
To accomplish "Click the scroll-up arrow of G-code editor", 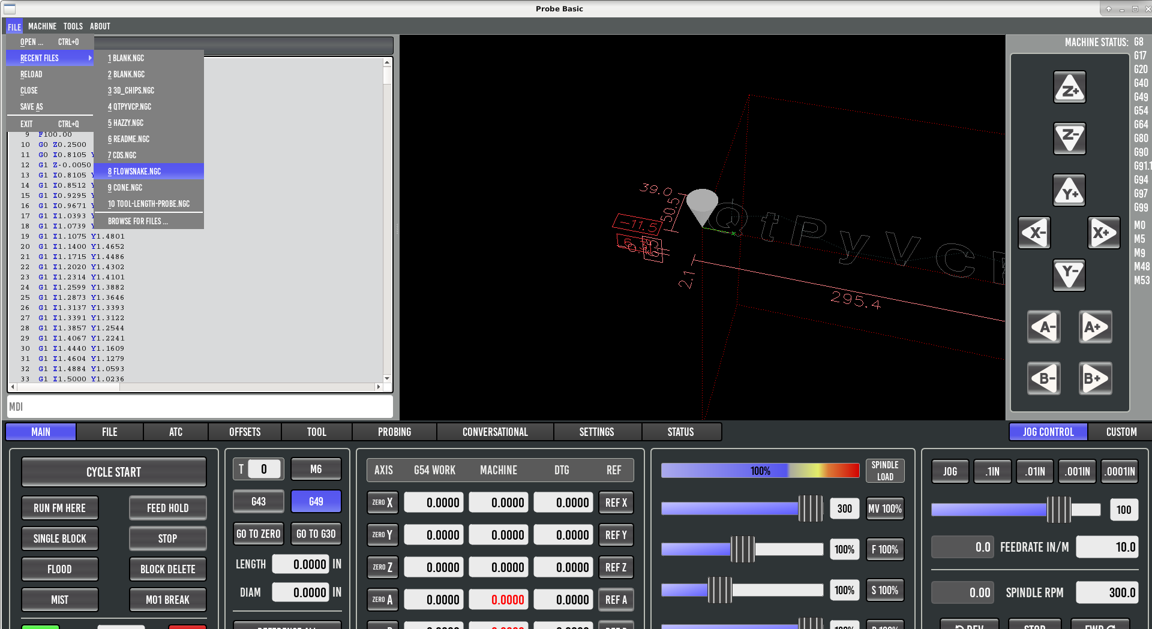I will [x=387, y=62].
